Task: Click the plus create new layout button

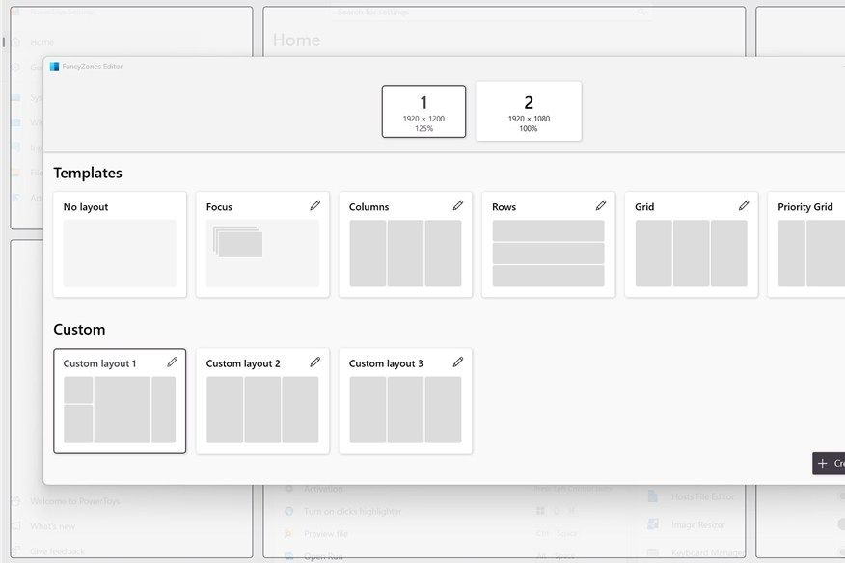Action: (829, 464)
